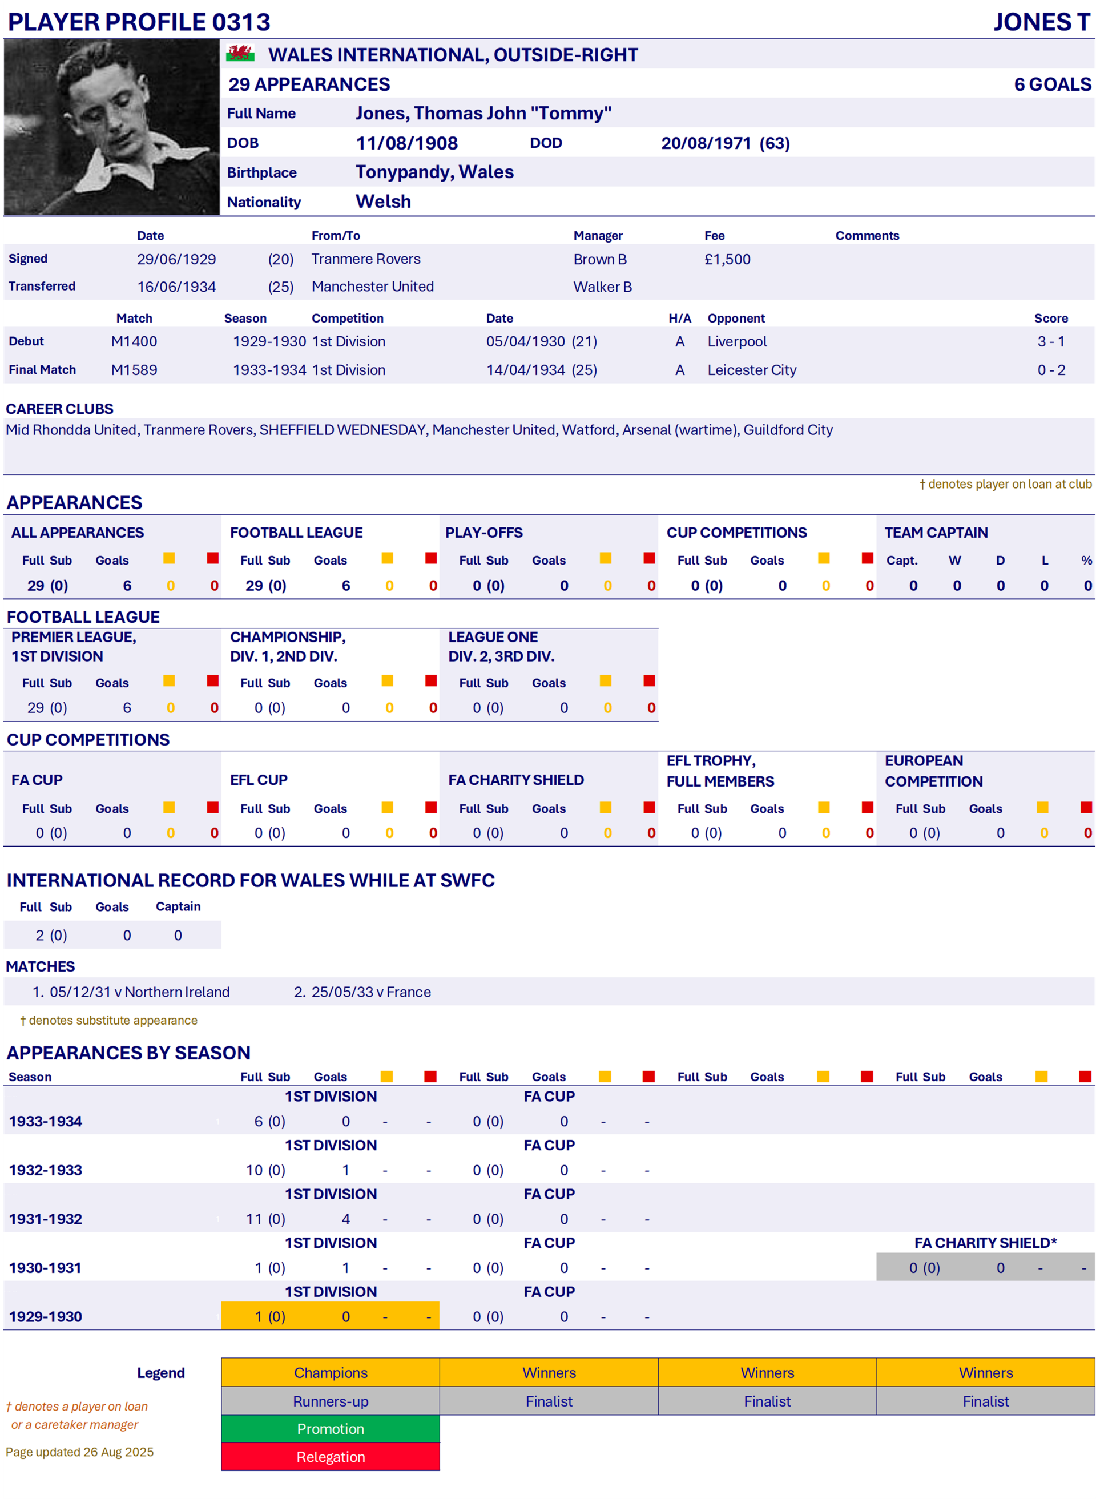Click yellow card icon under All Appearances
Screen dimensions: 1096x1499
(169, 558)
